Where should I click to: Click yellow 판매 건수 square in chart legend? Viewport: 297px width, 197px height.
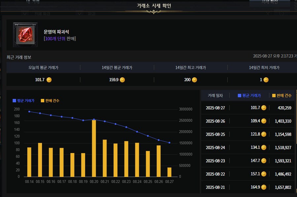(43, 101)
